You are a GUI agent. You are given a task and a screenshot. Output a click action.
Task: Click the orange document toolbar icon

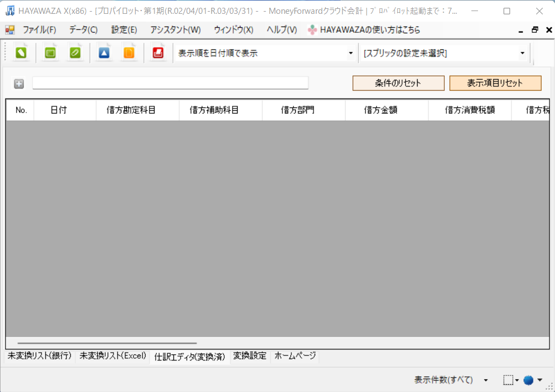tap(129, 53)
